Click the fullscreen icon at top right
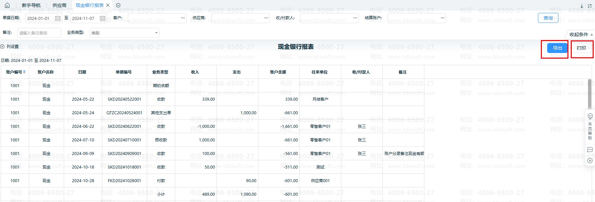The width and height of the screenshot is (595, 202). click(x=590, y=6)
